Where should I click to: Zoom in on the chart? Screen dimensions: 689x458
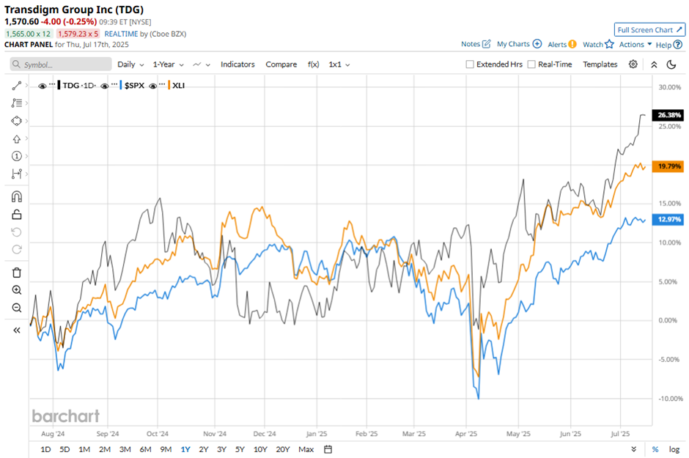click(x=17, y=290)
